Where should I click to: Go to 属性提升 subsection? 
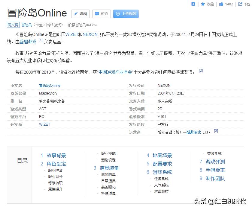pyautogui.click(x=55, y=189)
